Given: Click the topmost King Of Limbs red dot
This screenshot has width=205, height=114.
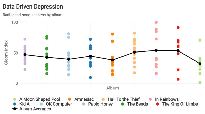Looking at the screenshot, I should (178, 28).
